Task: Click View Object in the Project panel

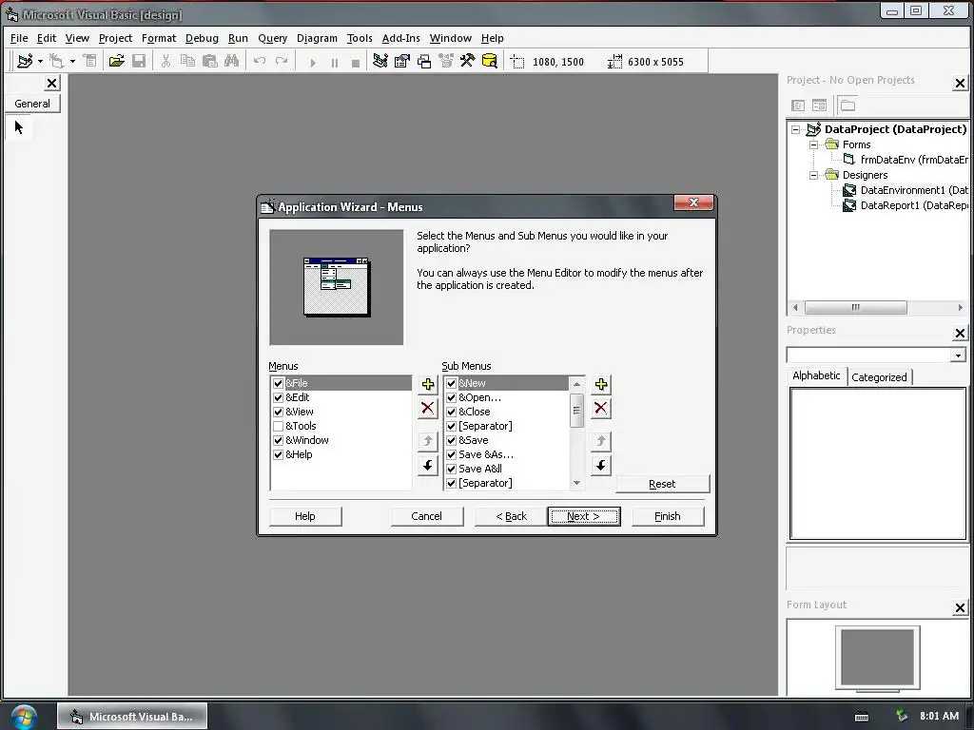Action: click(819, 106)
